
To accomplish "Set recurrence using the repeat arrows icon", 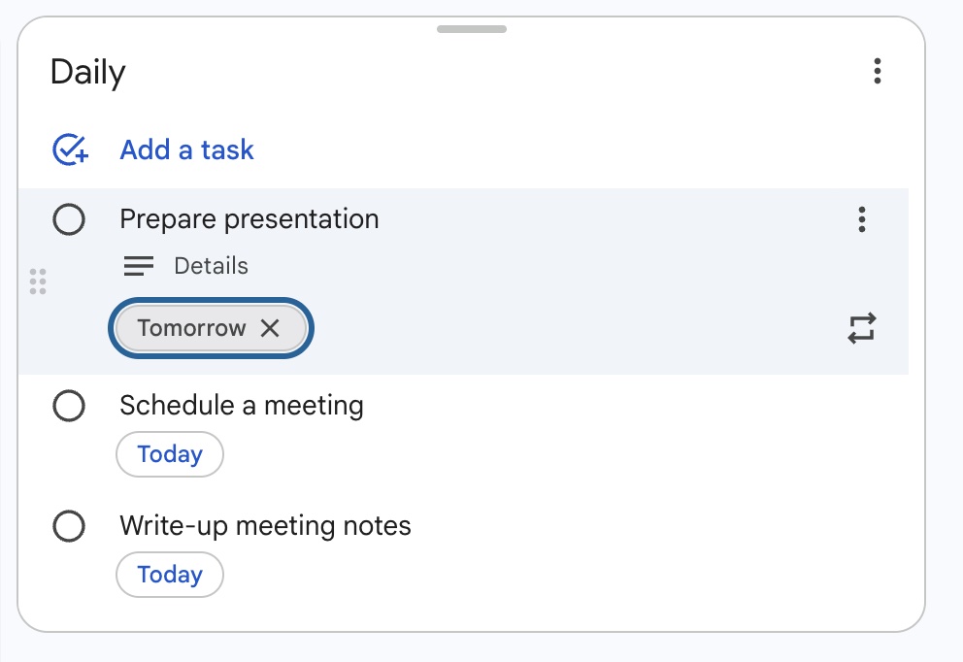I will (862, 327).
